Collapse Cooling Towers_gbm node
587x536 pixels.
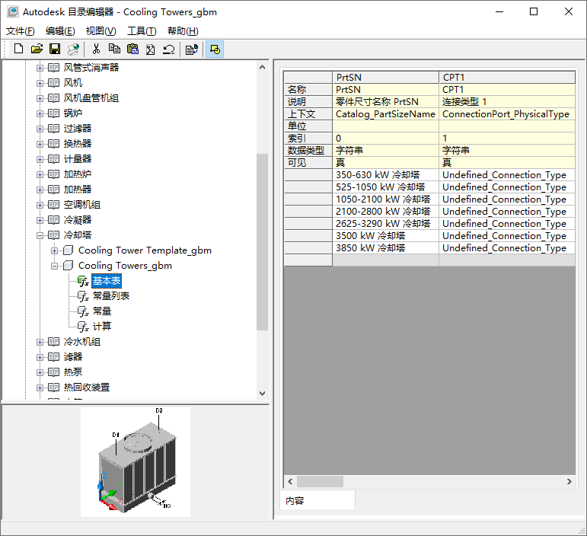55,266
